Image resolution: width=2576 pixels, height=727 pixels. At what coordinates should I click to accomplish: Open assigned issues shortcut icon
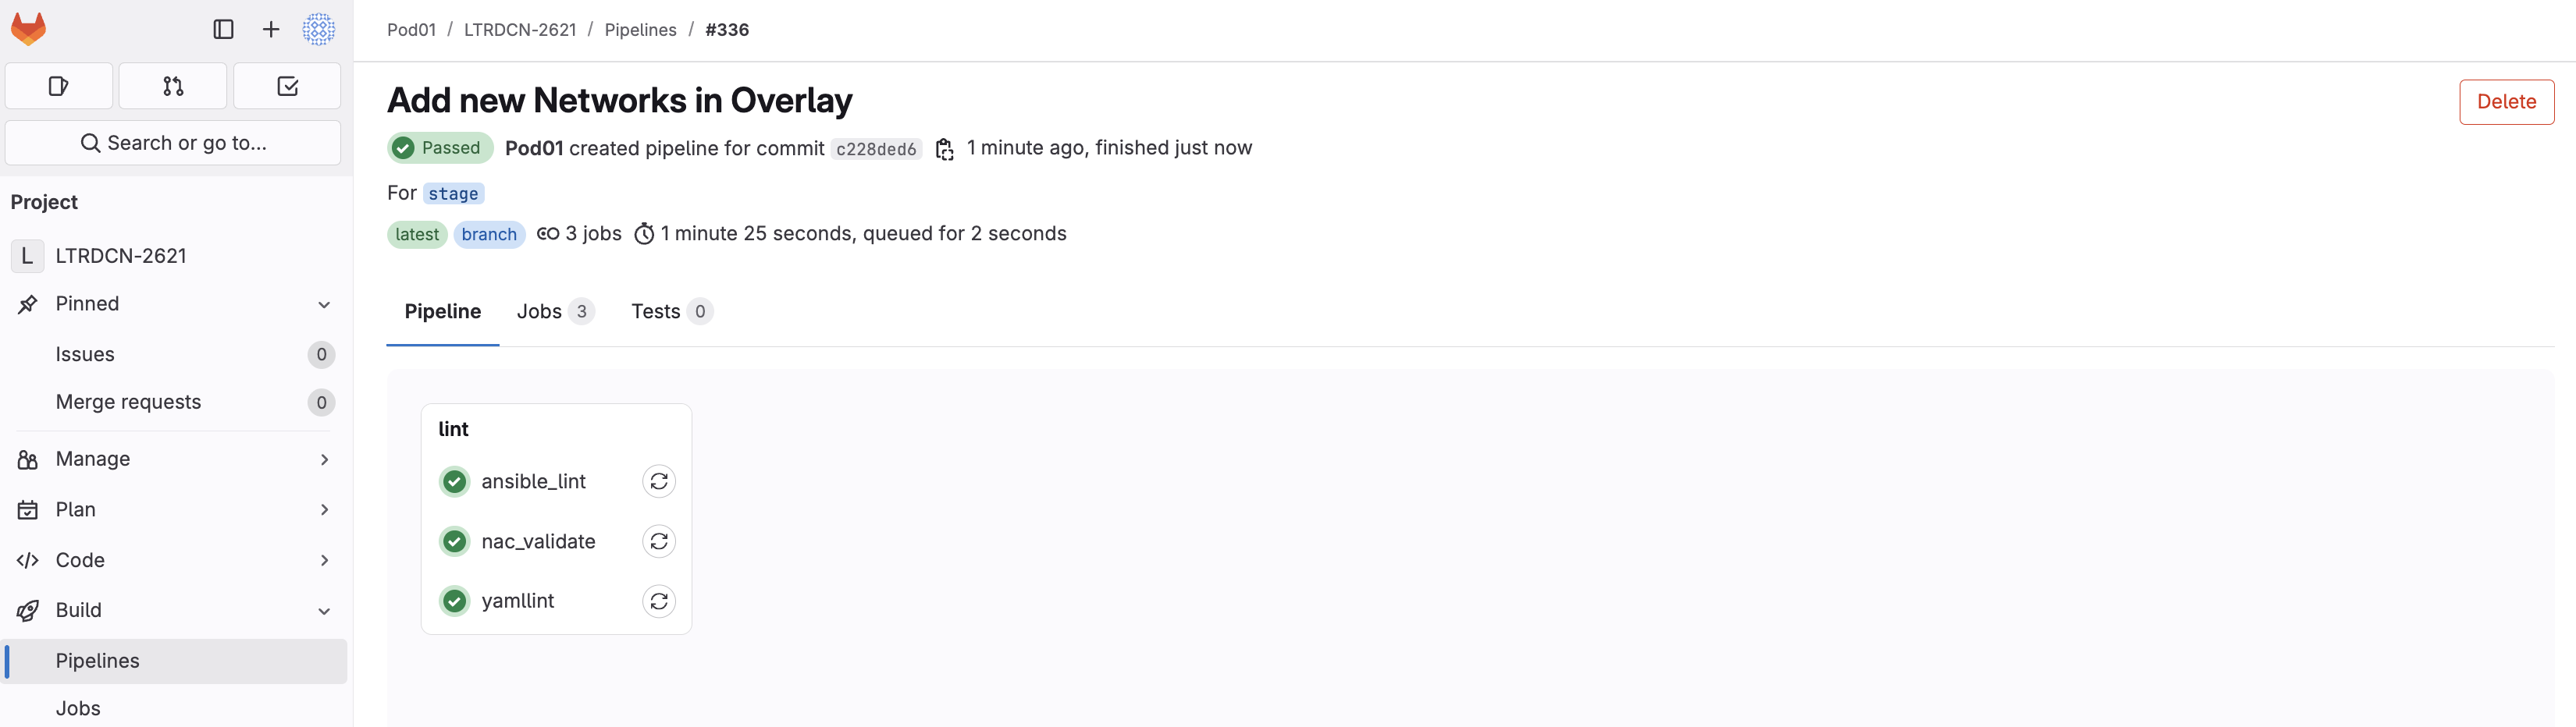pyautogui.click(x=59, y=87)
